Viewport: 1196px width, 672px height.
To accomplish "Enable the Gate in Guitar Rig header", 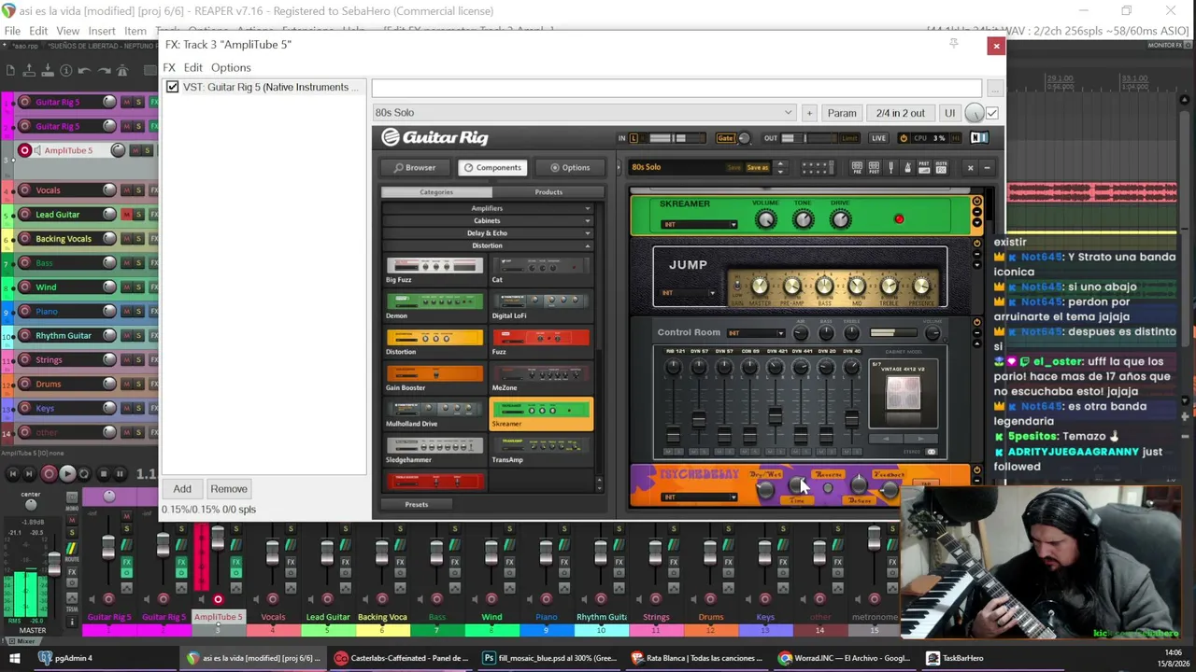I will pos(726,138).
